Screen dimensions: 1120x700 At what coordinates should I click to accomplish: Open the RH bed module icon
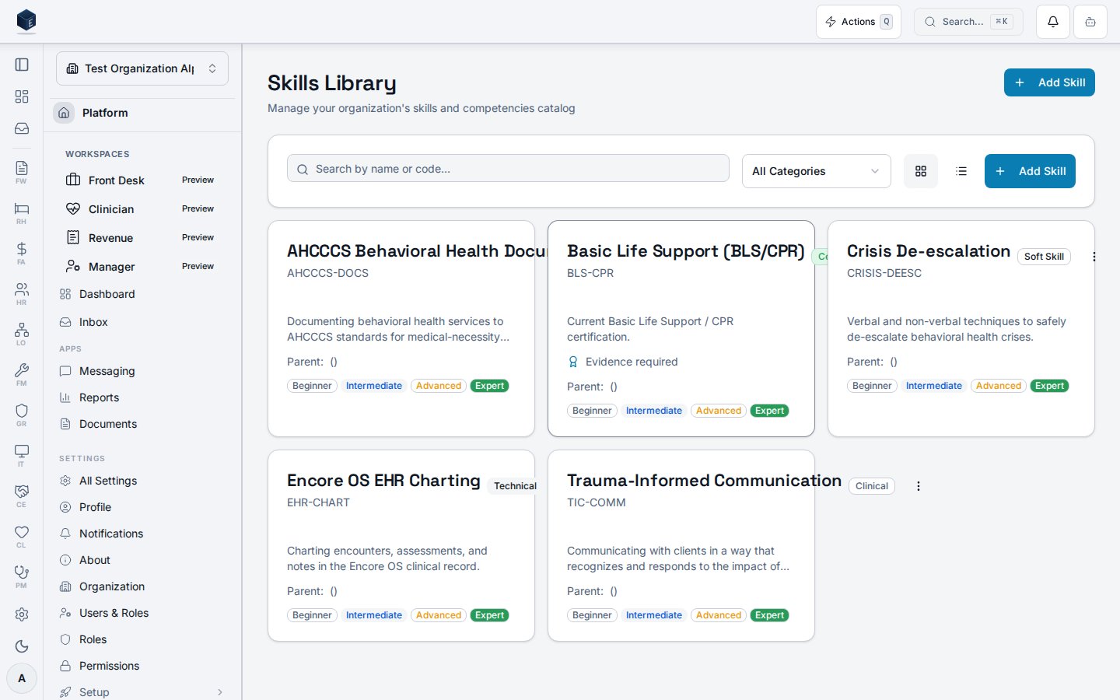pos(22,212)
